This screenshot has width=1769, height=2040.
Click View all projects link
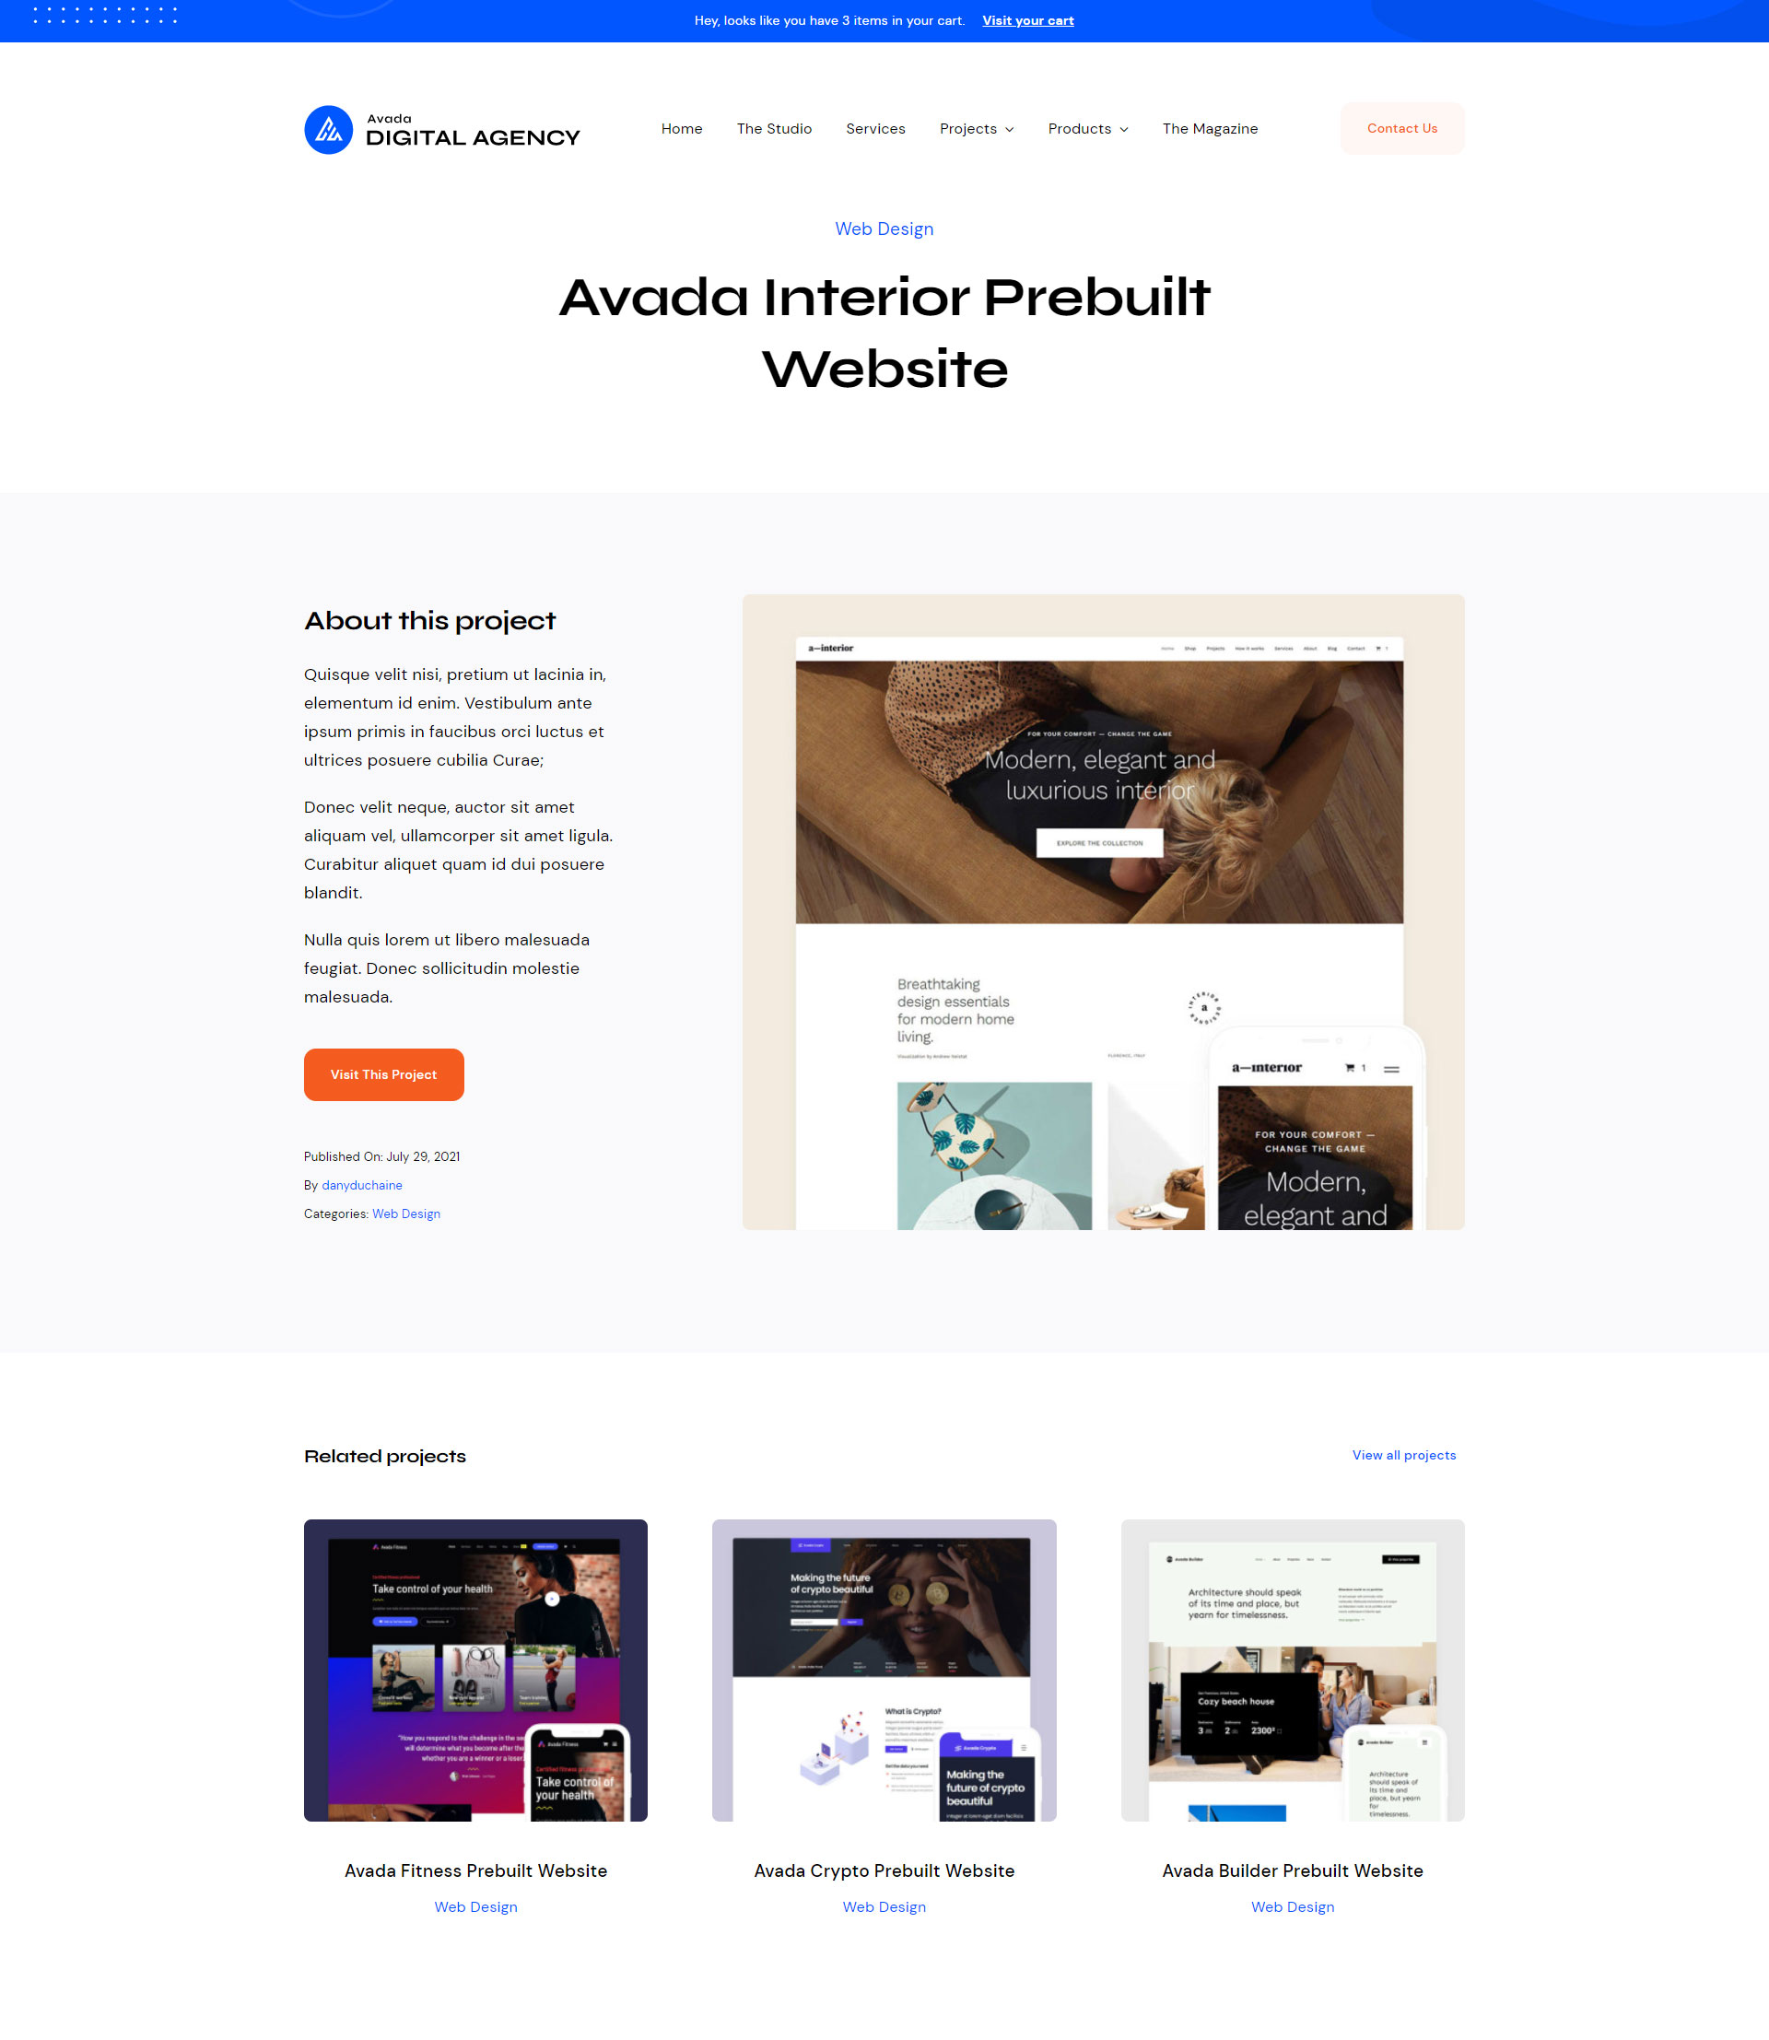(1403, 1456)
